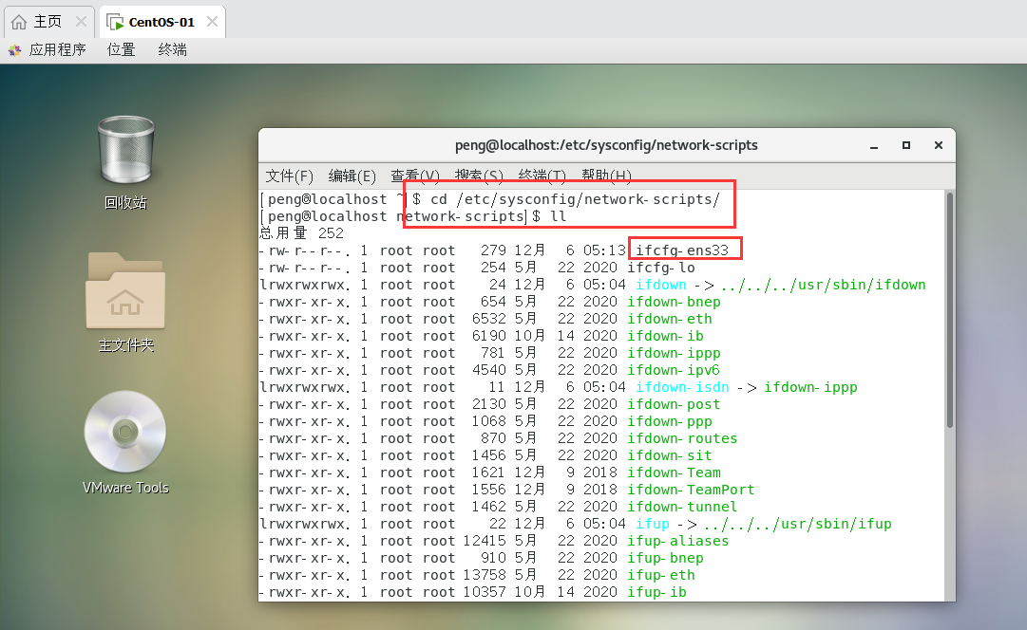Screen dimensions: 1027x630
Task: Click the cd /etc/sysconfig/network-scripts/ command text
Action: tap(575, 199)
